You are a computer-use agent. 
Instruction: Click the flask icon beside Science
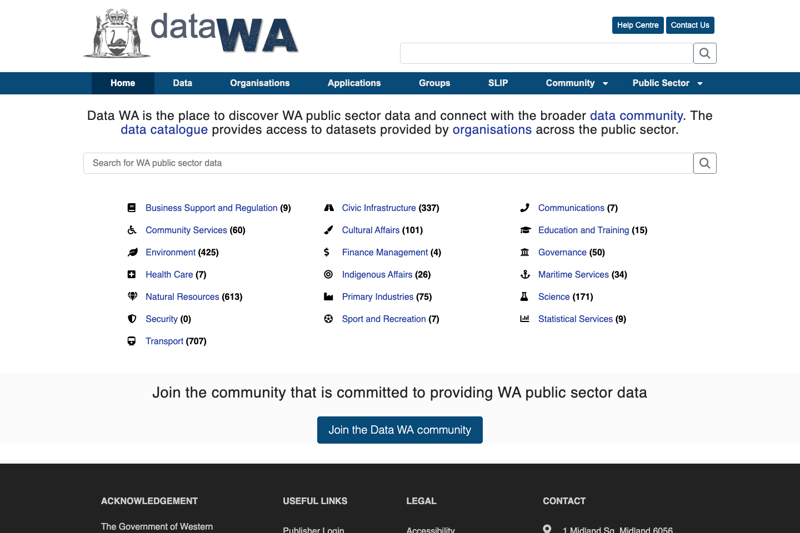(524, 296)
